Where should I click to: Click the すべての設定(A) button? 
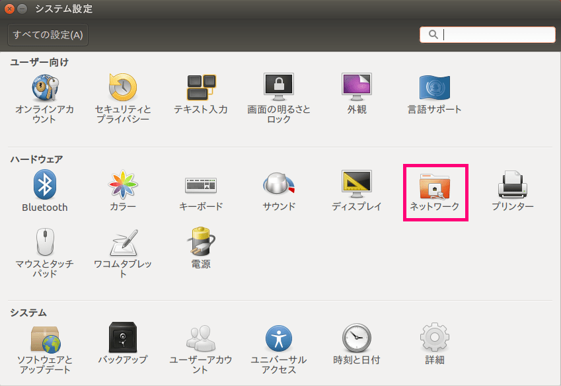[48, 35]
